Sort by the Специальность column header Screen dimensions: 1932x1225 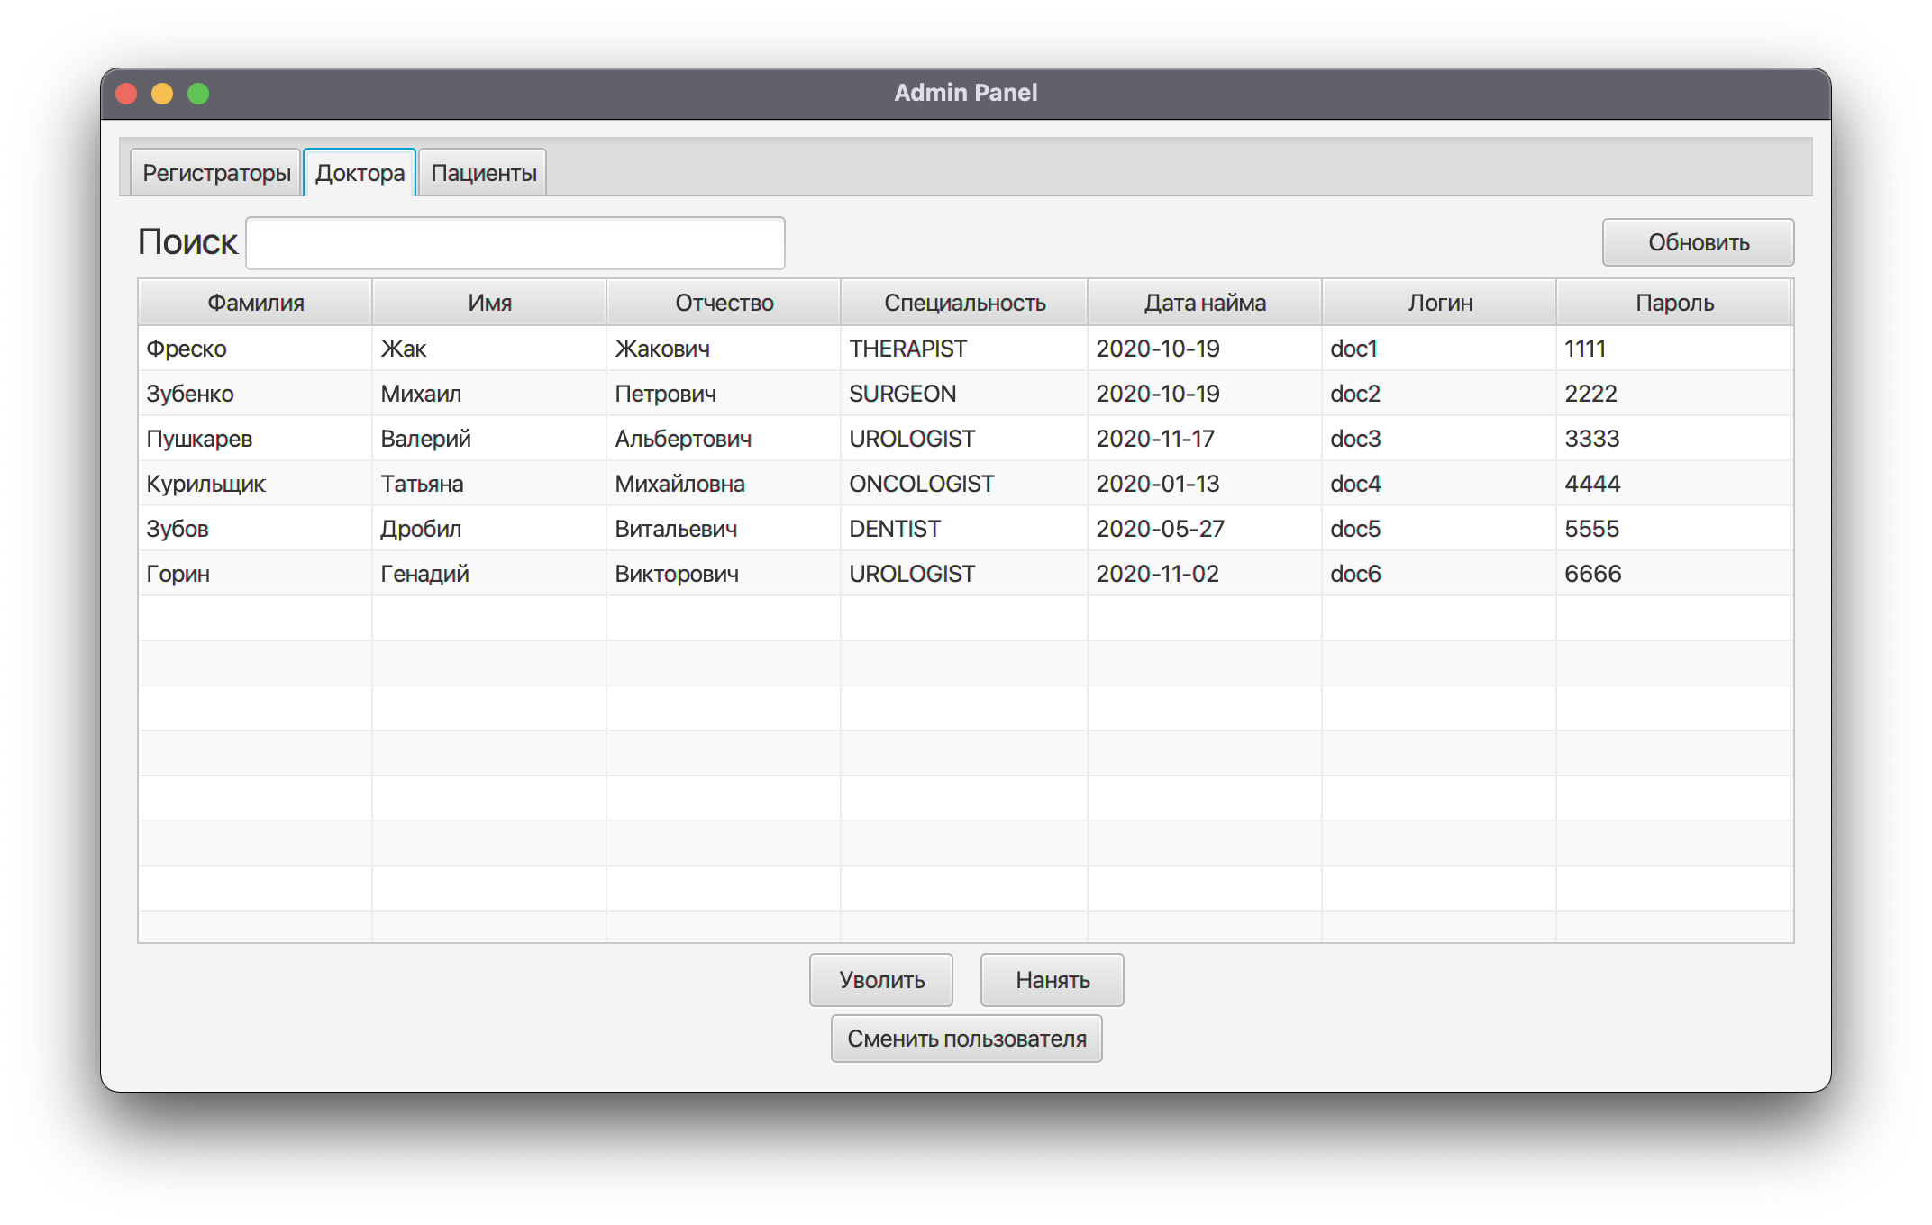964,303
